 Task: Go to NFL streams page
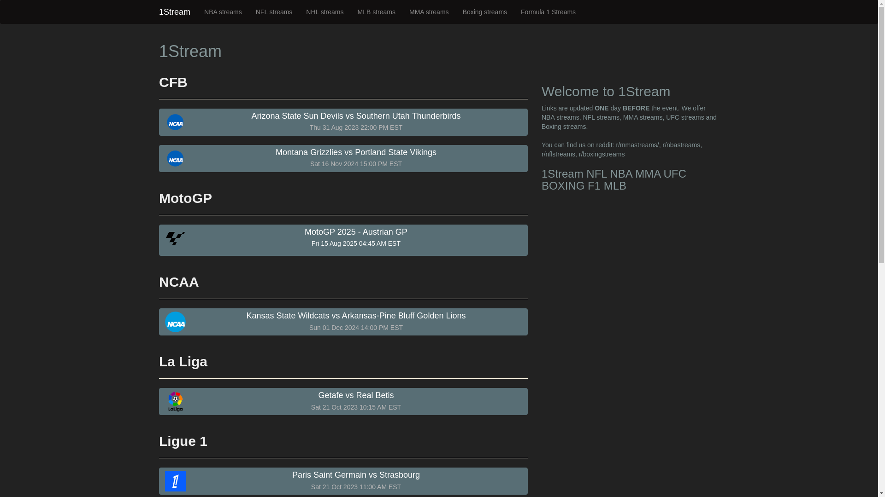[274, 12]
